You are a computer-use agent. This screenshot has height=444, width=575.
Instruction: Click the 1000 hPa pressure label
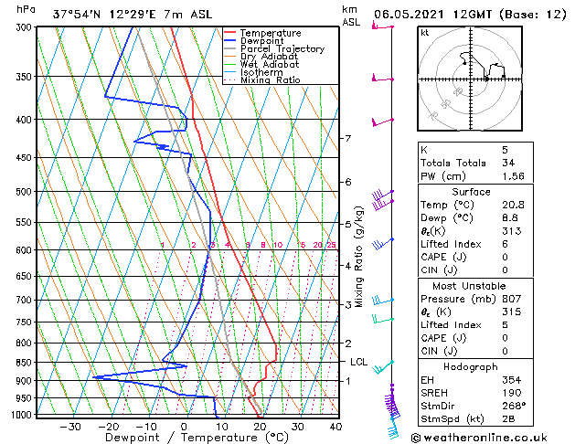pyautogui.click(x=22, y=415)
